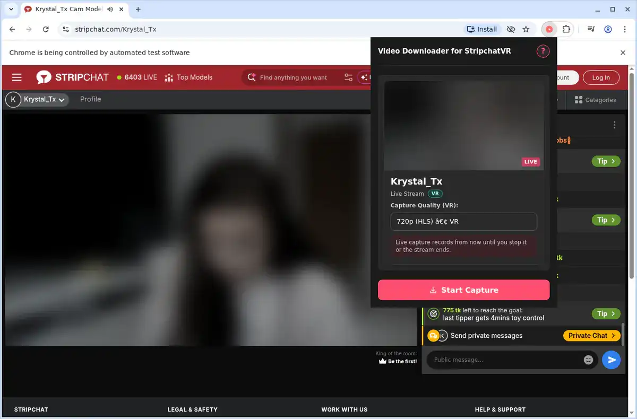
Task: Open the Categories menu
Action: click(595, 100)
